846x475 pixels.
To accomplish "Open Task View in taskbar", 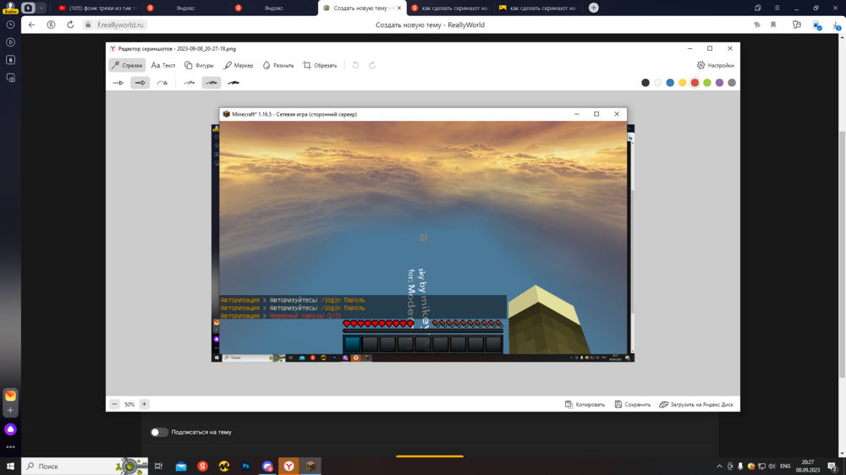I will (x=159, y=466).
